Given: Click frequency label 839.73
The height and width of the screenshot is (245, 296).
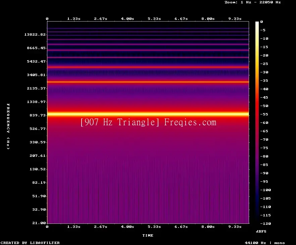Looking at the screenshot, I should pos(38,115).
